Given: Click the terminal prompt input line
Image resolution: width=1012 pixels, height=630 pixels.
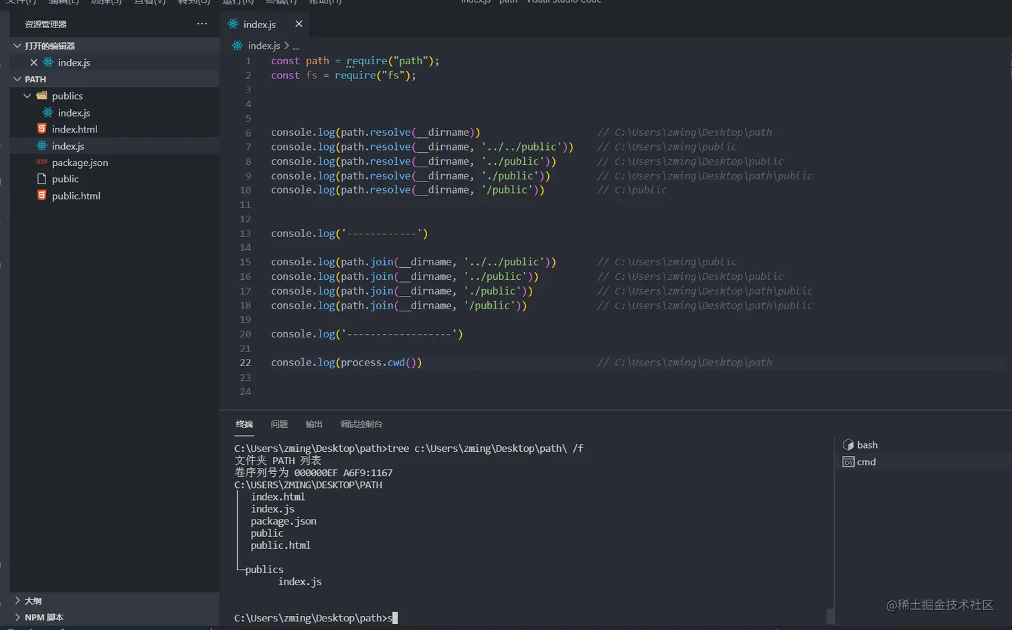Looking at the screenshot, I should [x=316, y=618].
